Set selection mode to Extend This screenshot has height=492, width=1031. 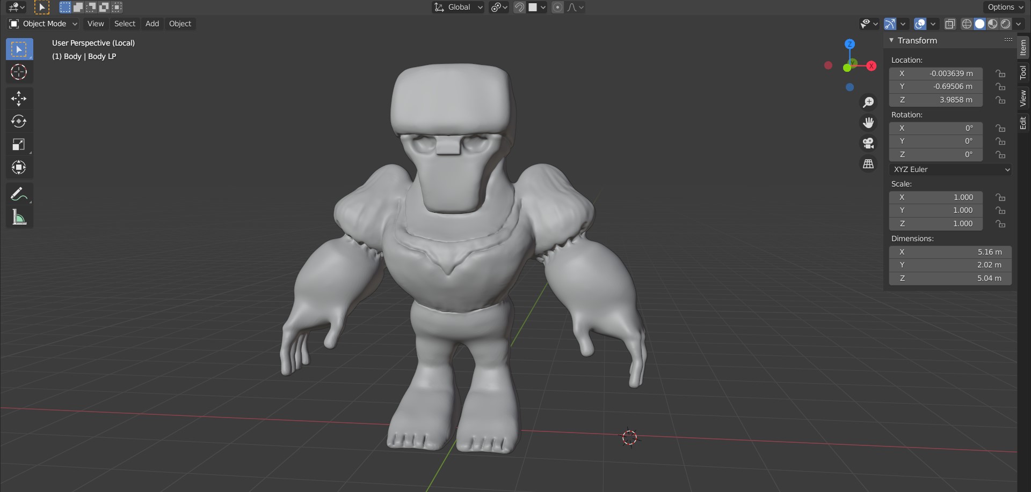pos(78,7)
